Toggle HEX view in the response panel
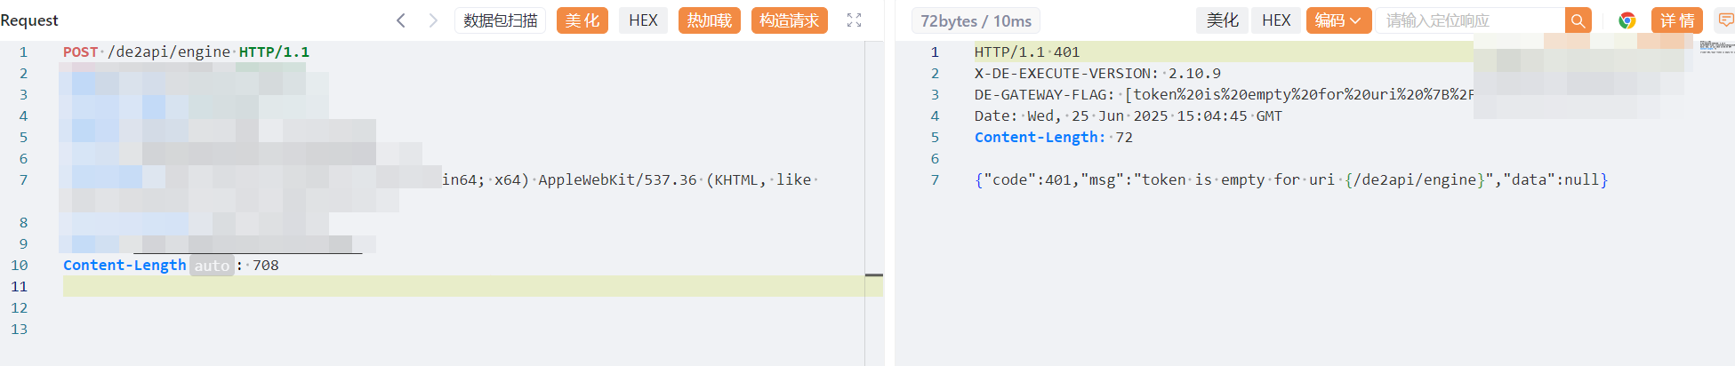The image size is (1735, 366). pyautogui.click(x=1275, y=20)
